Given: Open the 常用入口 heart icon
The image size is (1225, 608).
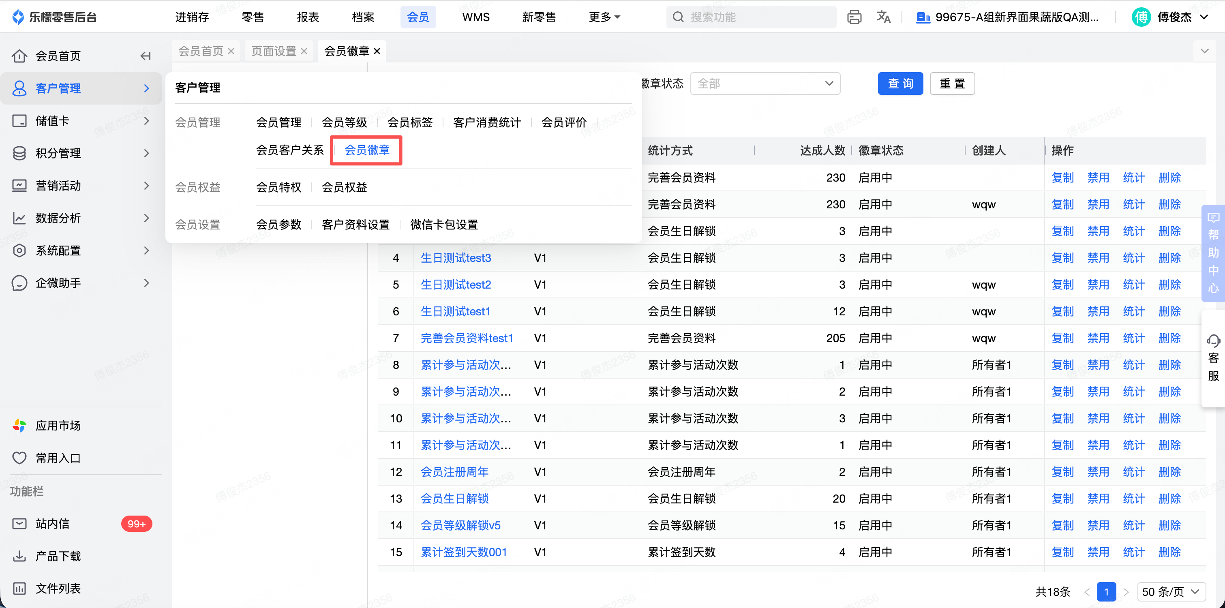Looking at the screenshot, I should (x=19, y=458).
